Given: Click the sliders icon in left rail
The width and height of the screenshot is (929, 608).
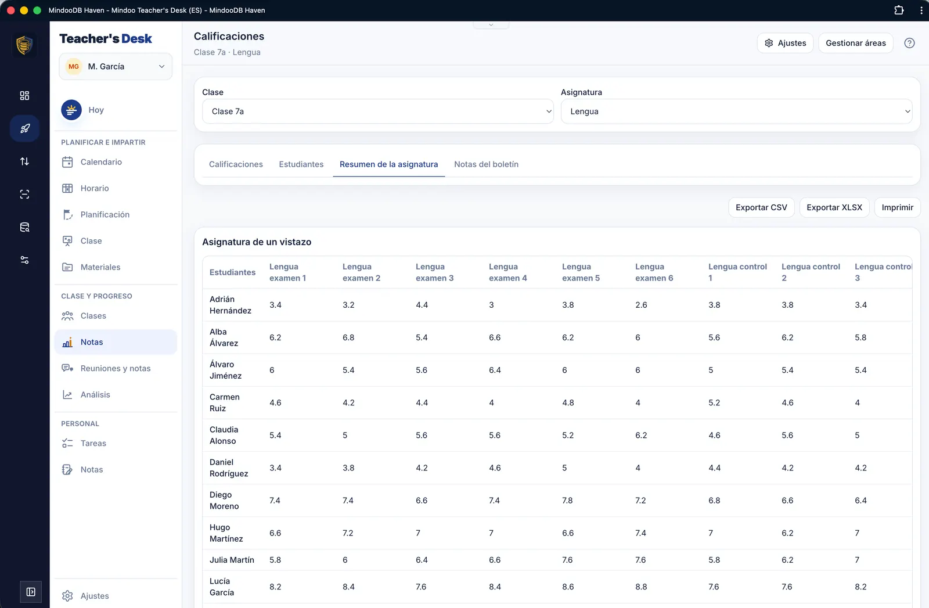Looking at the screenshot, I should (x=24, y=260).
